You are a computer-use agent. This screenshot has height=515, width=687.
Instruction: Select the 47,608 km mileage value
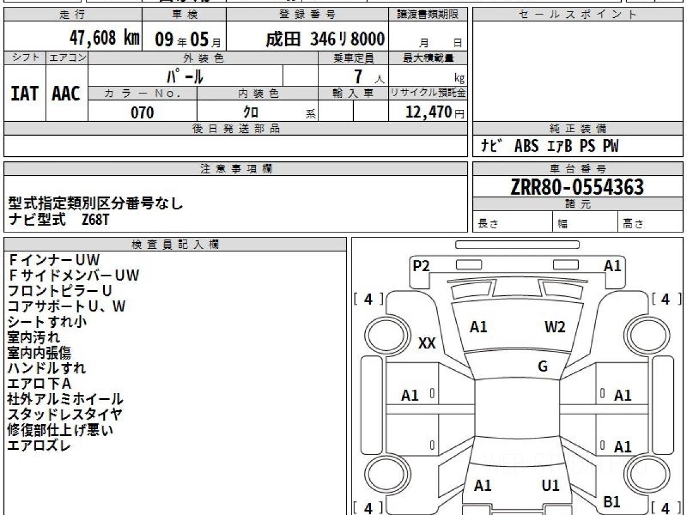[x=104, y=38]
